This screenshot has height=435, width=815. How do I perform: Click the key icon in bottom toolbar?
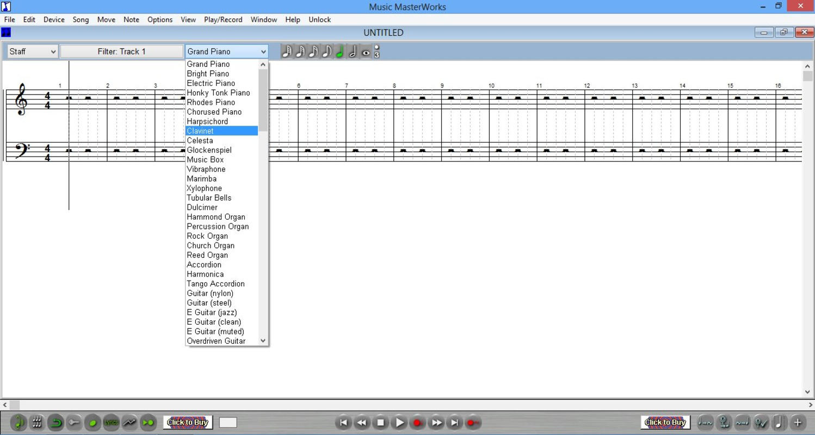tap(74, 422)
